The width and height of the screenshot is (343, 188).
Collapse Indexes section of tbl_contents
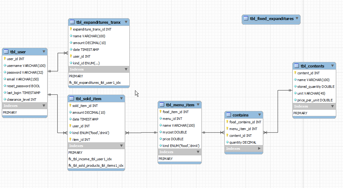332,106
